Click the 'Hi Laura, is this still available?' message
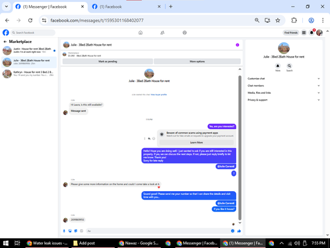The height and width of the screenshot is (248, 330). point(86,104)
